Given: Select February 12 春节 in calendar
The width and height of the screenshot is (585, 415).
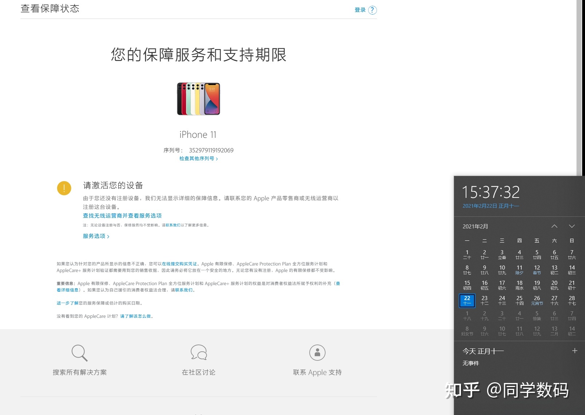Looking at the screenshot, I should pos(537,270).
